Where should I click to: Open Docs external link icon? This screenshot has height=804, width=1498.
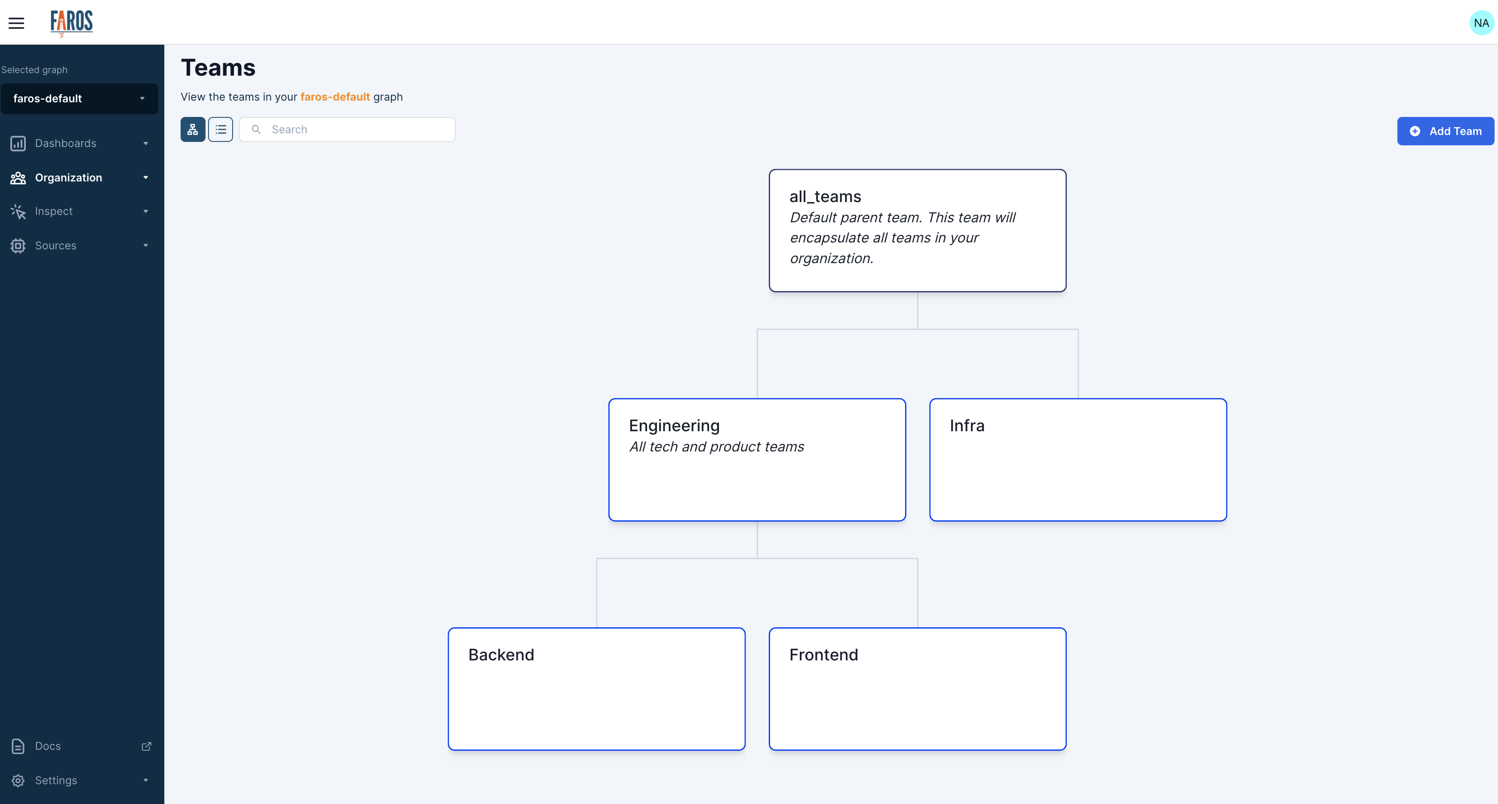pyautogui.click(x=147, y=746)
